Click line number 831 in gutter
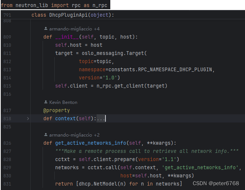This screenshot has height=190, width=245. coord(7,184)
